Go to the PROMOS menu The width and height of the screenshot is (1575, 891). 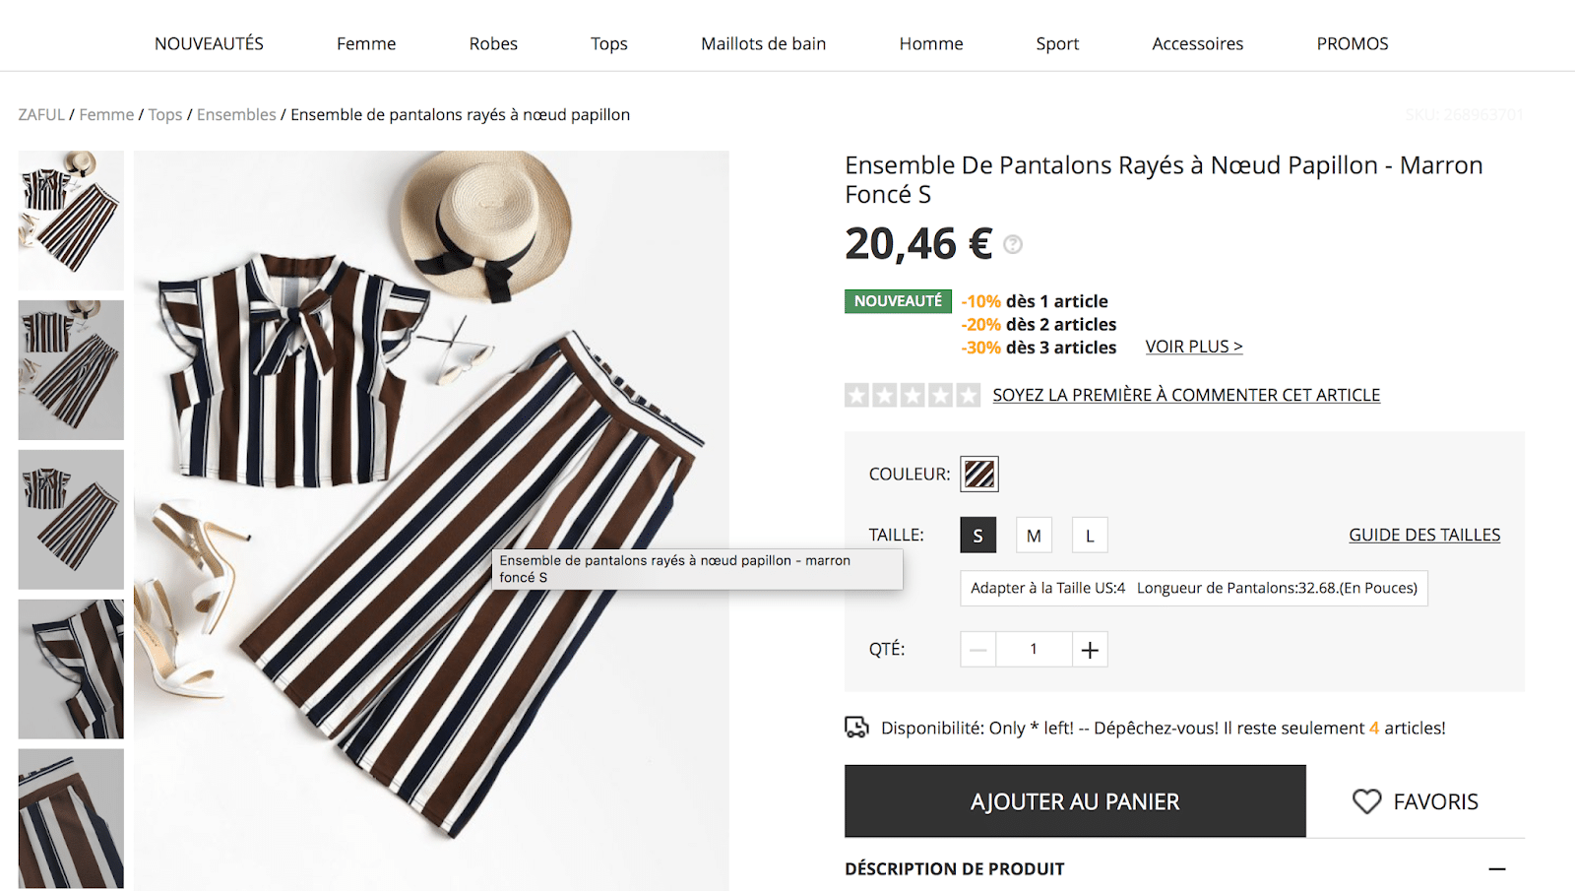(1352, 43)
